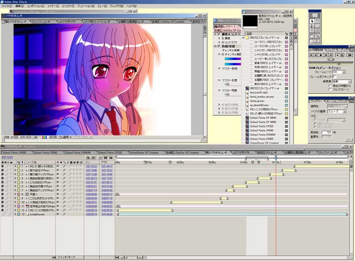
Task: Open the 編集 menu
Action: pos(19,6)
